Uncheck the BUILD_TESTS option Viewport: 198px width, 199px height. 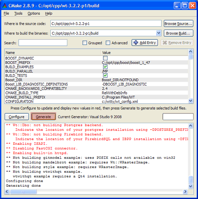click(105, 75)
